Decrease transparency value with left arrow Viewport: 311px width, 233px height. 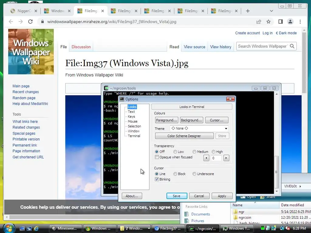(206, 158)
